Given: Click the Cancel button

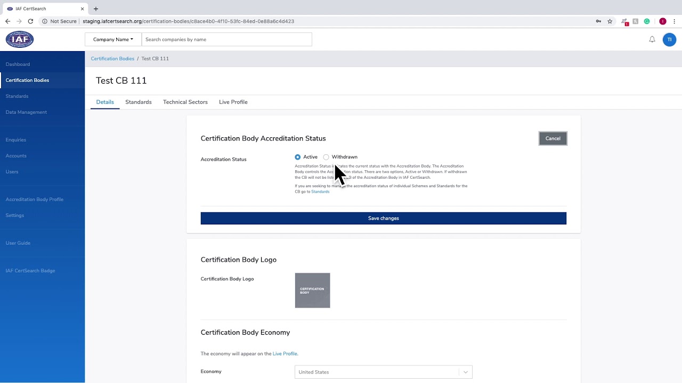Looking at the screenshot, I should 553,138.
